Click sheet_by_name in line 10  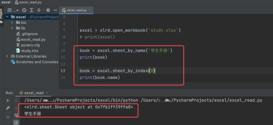[129, 51]
